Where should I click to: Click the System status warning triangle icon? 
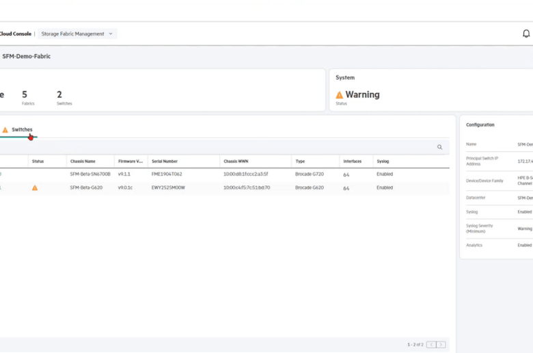(x=339, y=95)
